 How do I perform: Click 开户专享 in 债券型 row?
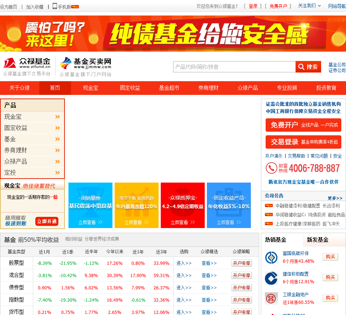pos(241,288)
